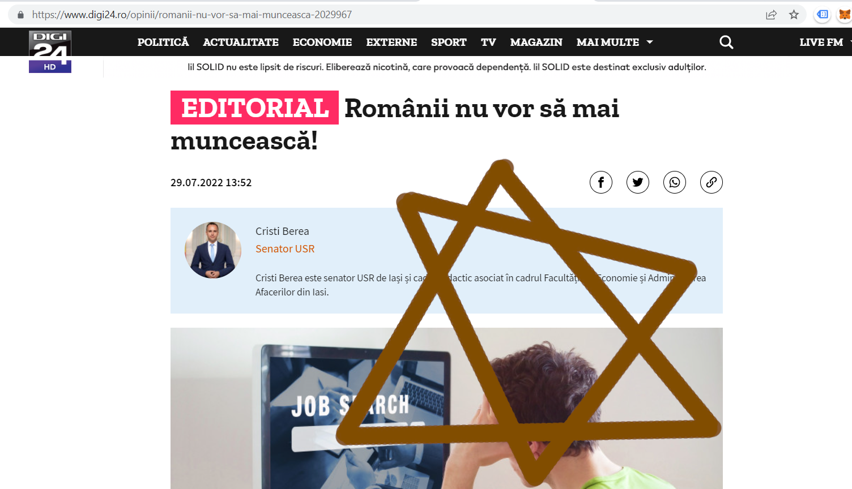
Task: Open the site search magnifier
Action: pos(726,42)
